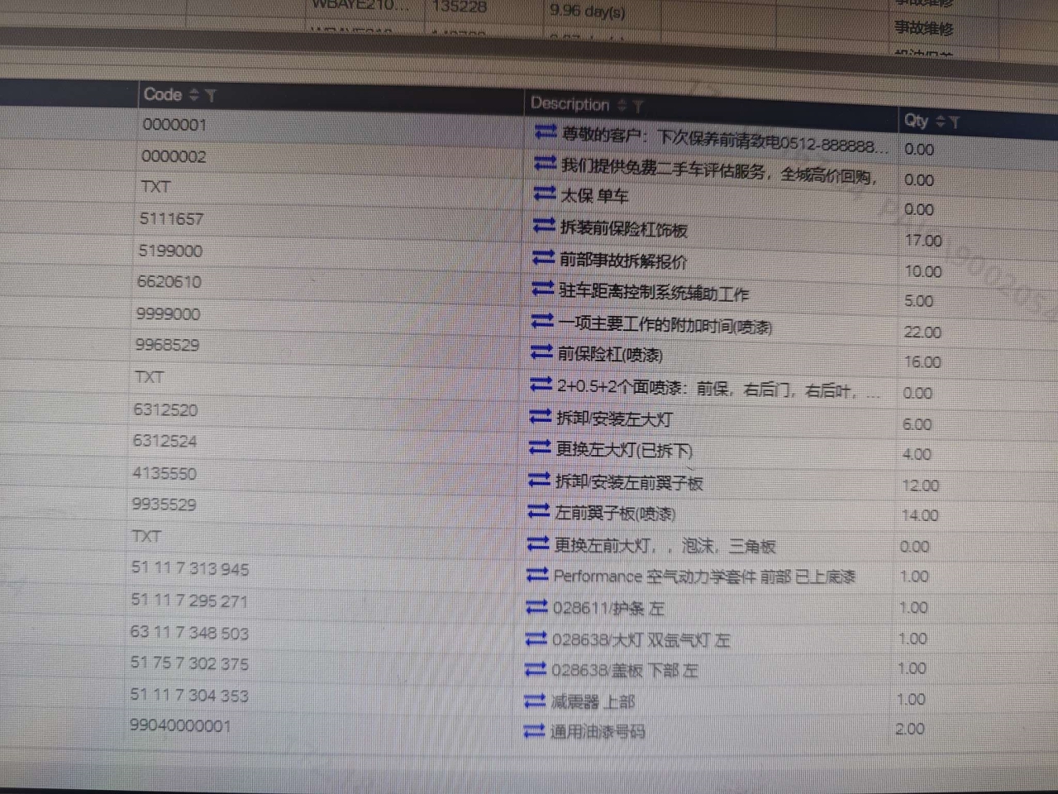Click the swap icon beside 028638/大灯 双氙气灯 左

[536, 638]
